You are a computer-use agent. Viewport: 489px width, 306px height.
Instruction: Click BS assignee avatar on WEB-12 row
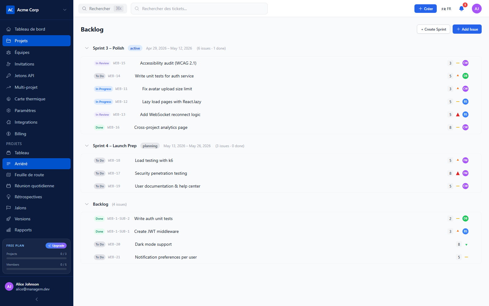(465, 102)
